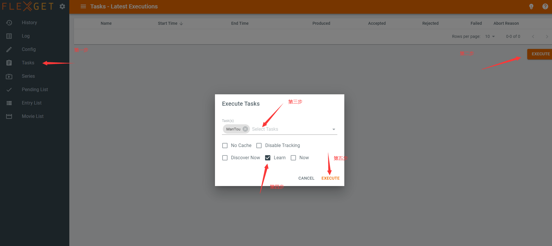The image size is (552, 246).
Task: Uncheck the Learn checkbox
Action: (x=268, y=158)
